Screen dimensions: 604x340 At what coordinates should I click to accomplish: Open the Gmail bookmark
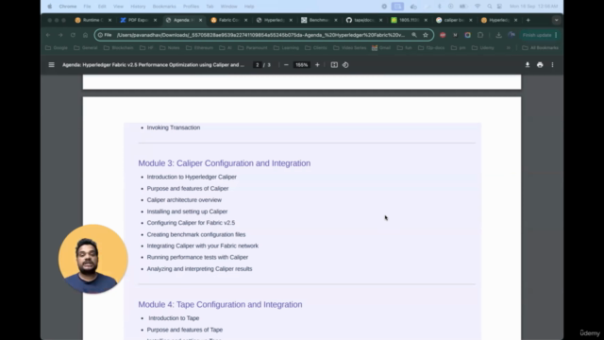381,48
